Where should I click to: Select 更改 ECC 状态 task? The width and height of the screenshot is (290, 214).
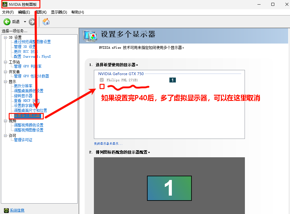26,52
